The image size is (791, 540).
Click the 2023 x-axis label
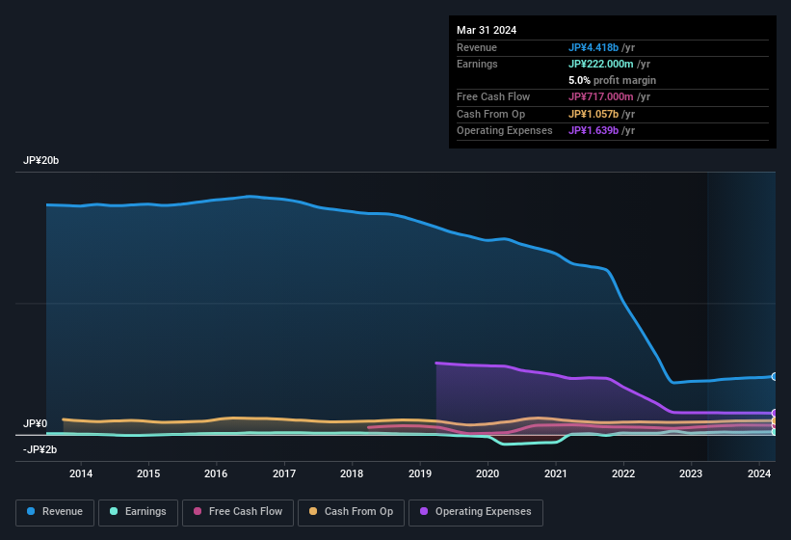point(691,473)
